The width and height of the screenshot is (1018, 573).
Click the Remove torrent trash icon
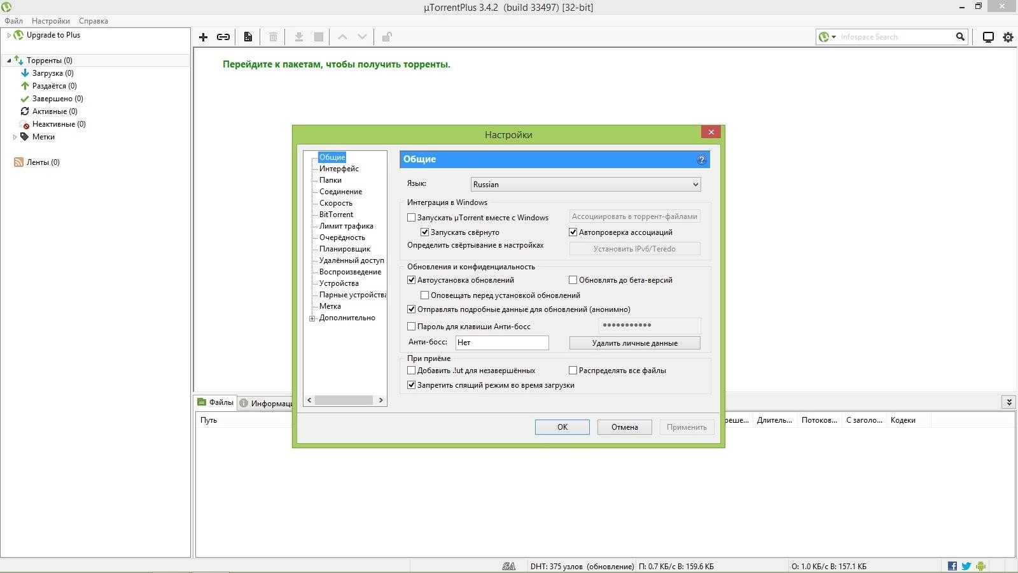click(x=273, y=37)
